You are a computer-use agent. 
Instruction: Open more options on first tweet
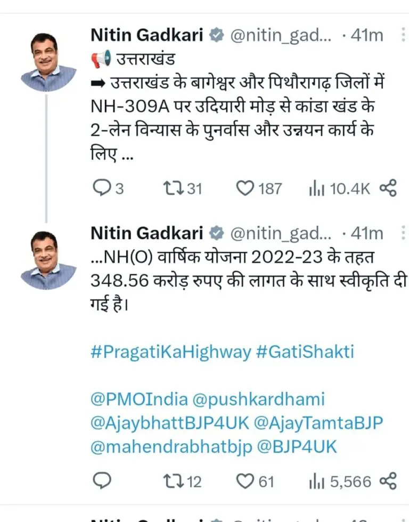tap(402, 36)
